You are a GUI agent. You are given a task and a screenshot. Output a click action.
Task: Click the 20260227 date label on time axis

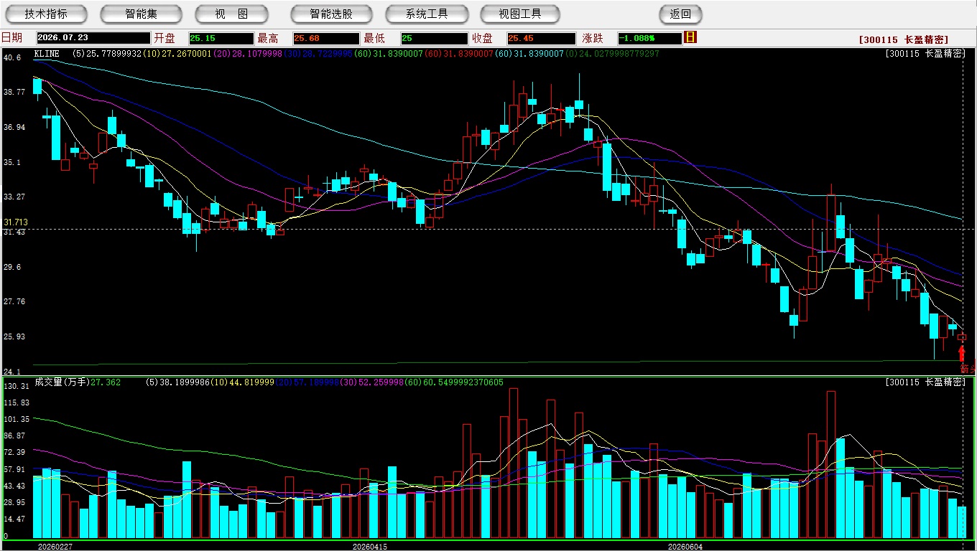tap(55, 546)
